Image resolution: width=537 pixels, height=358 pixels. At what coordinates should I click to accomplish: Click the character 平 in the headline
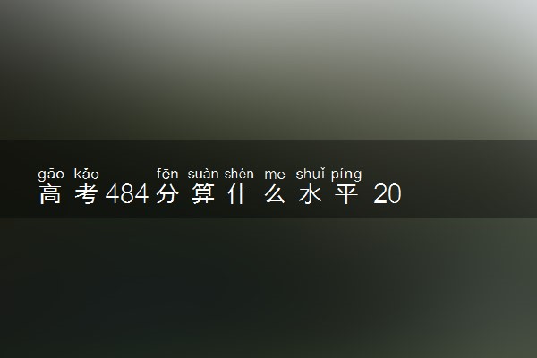coord(345,194)
